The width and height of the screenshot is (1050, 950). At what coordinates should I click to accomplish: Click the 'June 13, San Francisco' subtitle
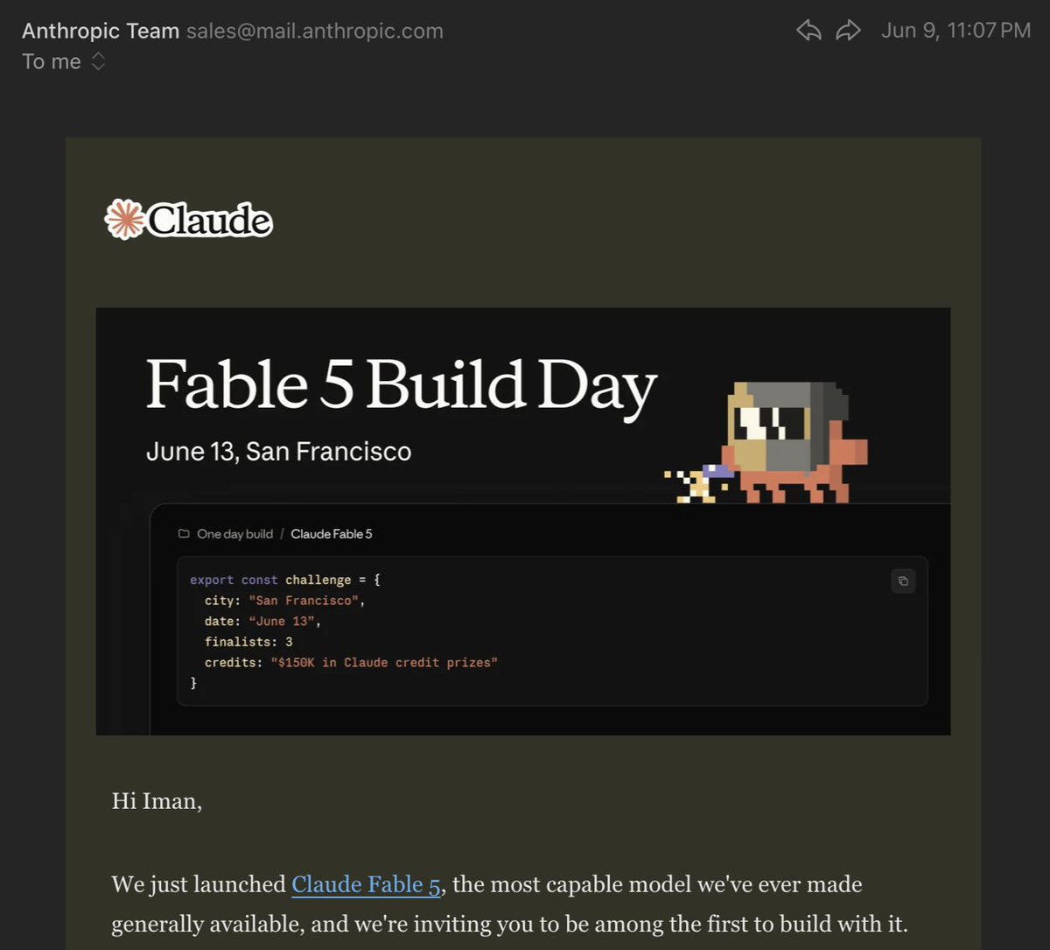[x=278, y=452]
